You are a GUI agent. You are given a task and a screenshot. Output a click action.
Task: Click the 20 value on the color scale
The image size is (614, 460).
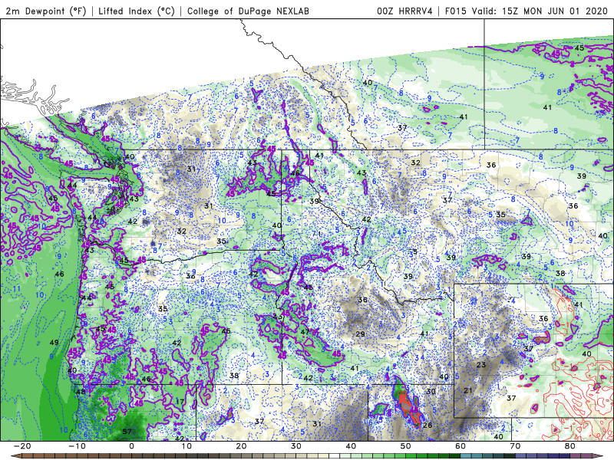pos(241,446)
